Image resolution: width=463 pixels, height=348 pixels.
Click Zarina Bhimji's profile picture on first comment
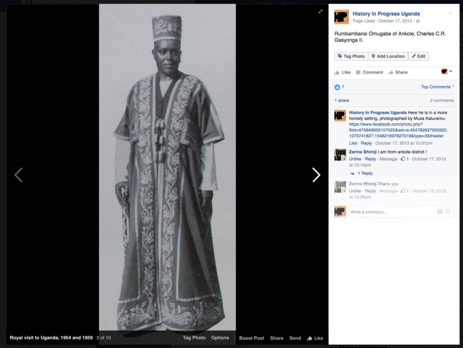(340, 154)
